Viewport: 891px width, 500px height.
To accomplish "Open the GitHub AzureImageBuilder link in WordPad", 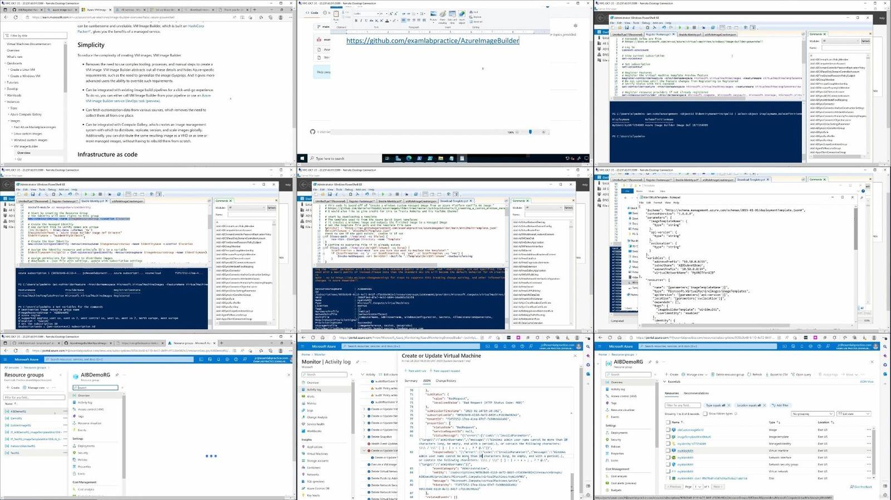I will pos(433,41).
